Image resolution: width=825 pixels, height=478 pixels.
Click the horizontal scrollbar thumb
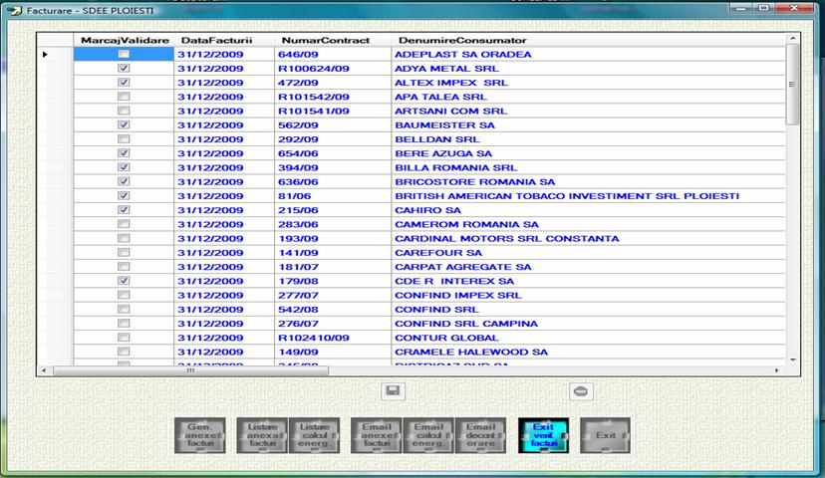point(190,370)
